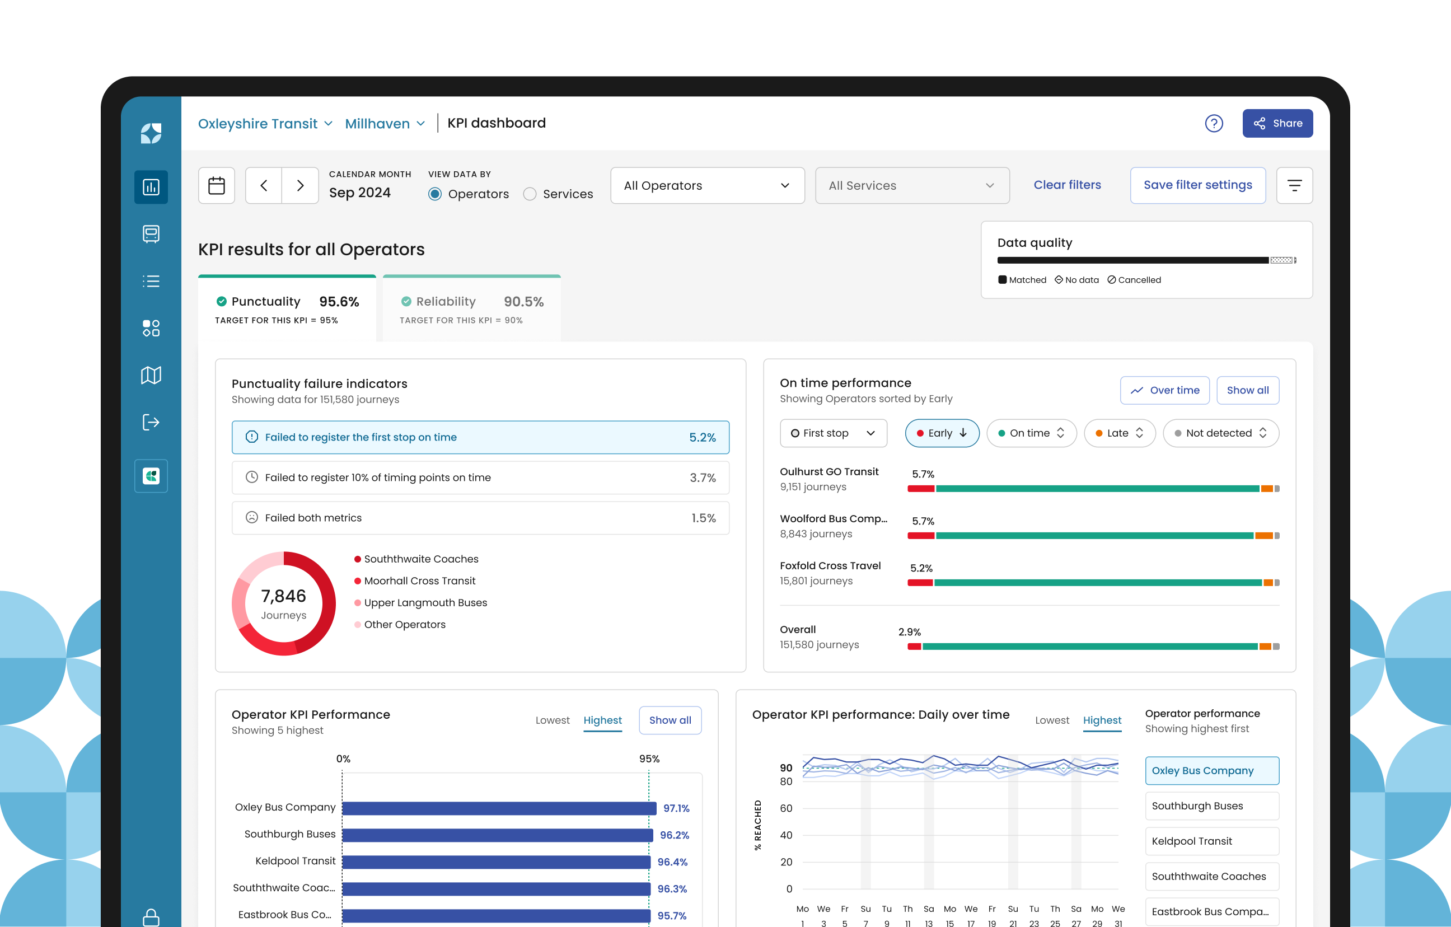Expand the All Operators dropdown
The image size is (1451, 927).
pos(707,186)
